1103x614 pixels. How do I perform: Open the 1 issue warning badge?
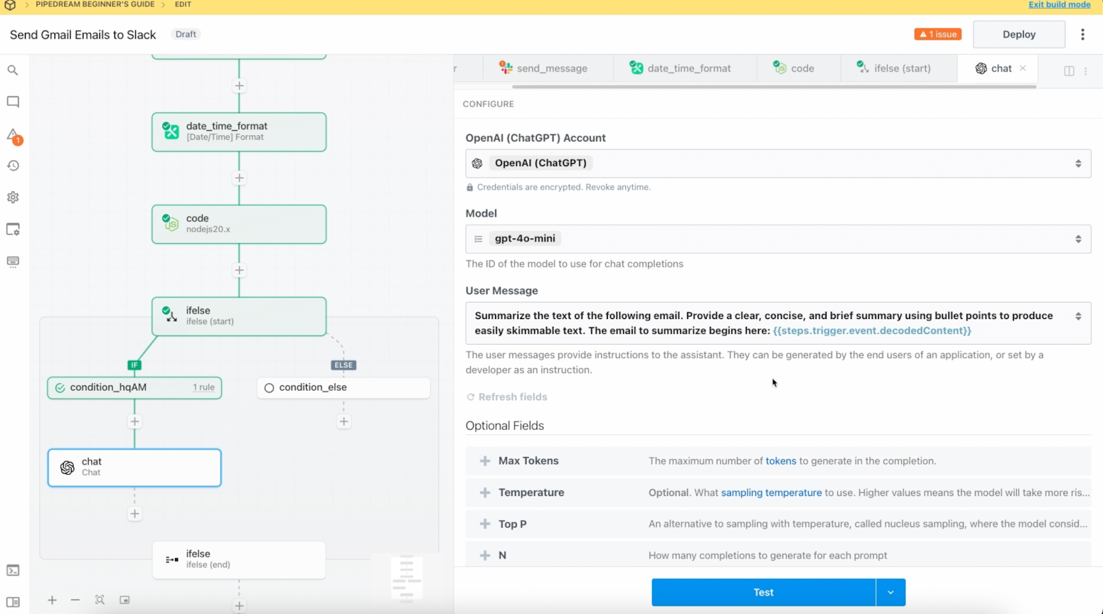tap(938, 34)
